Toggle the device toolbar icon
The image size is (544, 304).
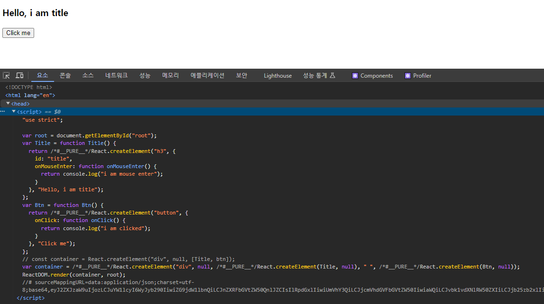pos(20,75)
